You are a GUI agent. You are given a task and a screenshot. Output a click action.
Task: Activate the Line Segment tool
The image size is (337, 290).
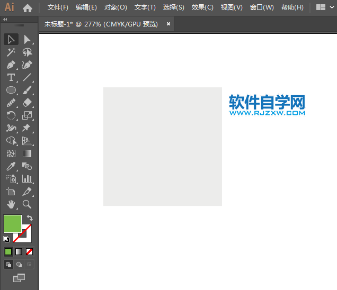pos(27,77)
